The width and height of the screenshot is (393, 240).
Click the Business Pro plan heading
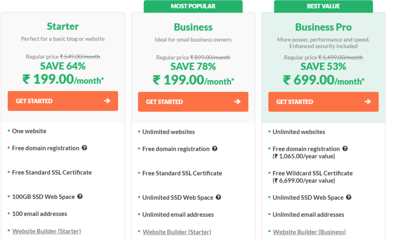coord(324,27)
